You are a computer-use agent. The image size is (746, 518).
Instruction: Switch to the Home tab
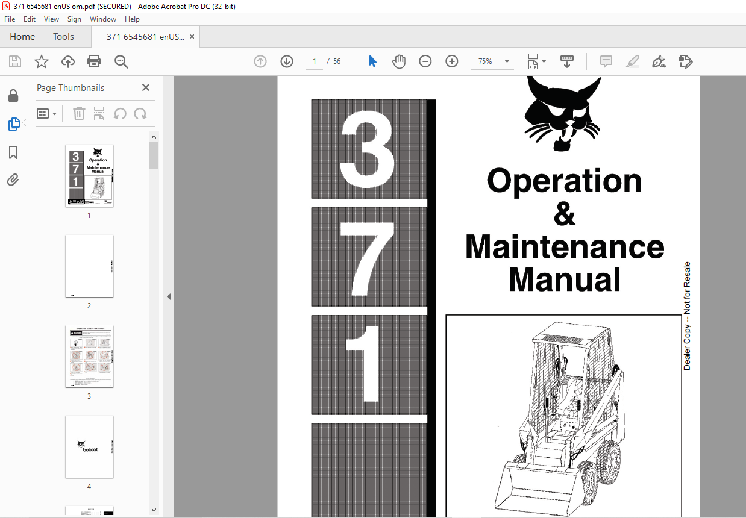(22, 37)
